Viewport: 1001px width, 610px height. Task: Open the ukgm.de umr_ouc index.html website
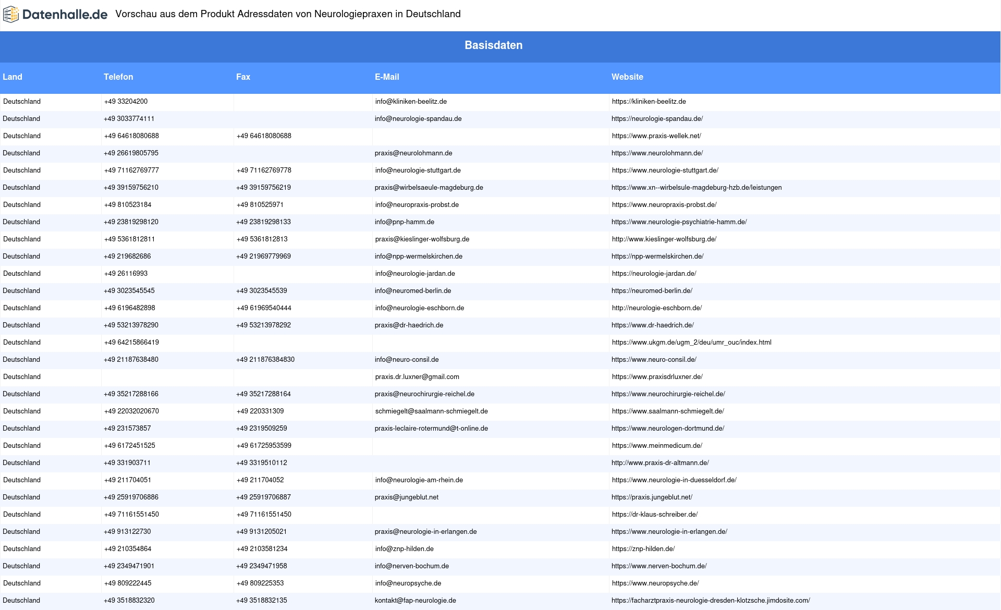[x=692, y=343]
